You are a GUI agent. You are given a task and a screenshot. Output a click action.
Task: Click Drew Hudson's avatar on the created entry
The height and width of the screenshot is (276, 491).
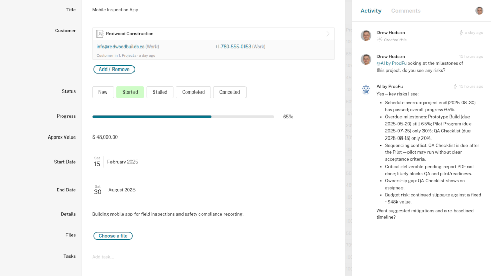(366, 35)
